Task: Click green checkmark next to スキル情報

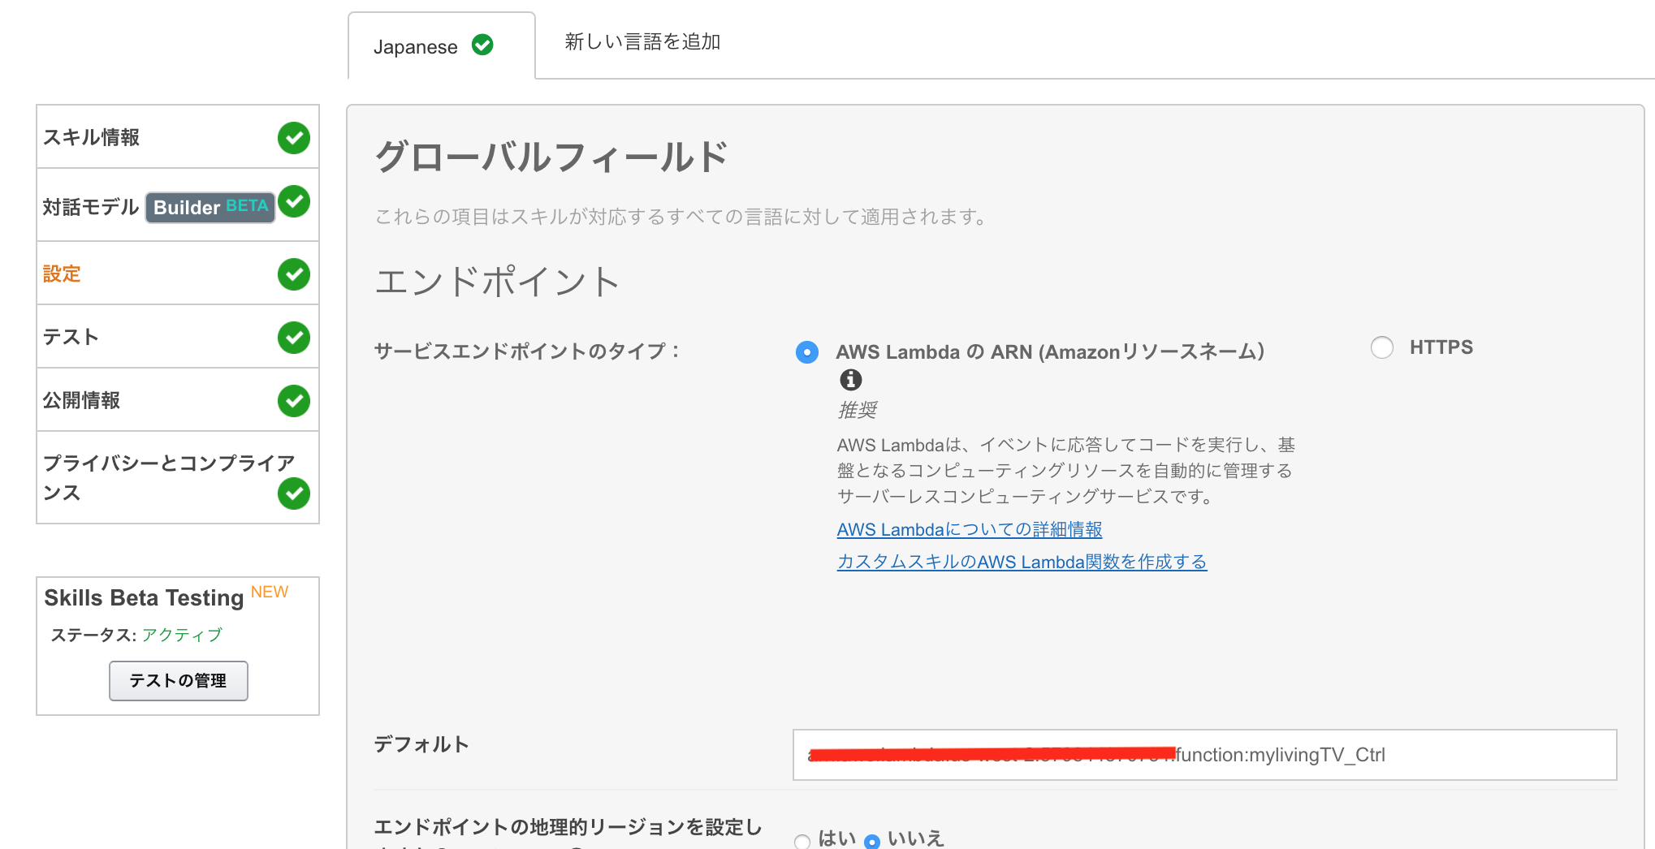Action: click(294, 138)
